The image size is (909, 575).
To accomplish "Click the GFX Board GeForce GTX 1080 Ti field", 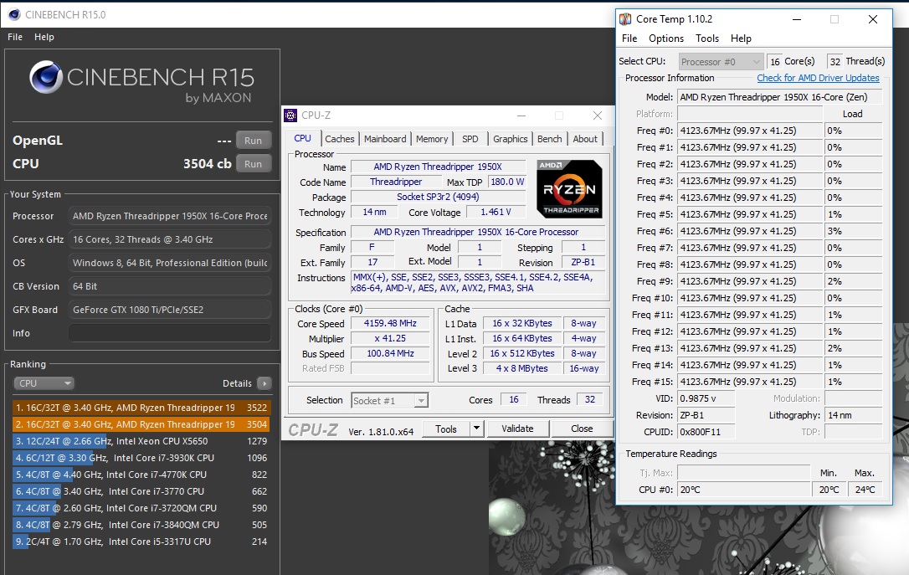I will coord(169,310).
